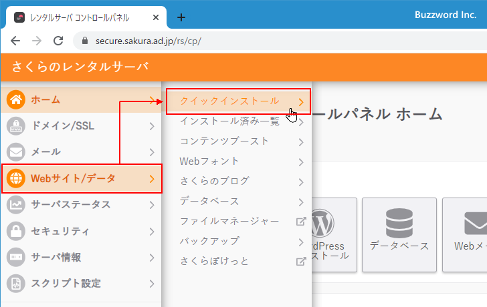Viewport: 487px width, 307px height.
Task: Click the chevron next to クイックインストール
Action: 300,102
